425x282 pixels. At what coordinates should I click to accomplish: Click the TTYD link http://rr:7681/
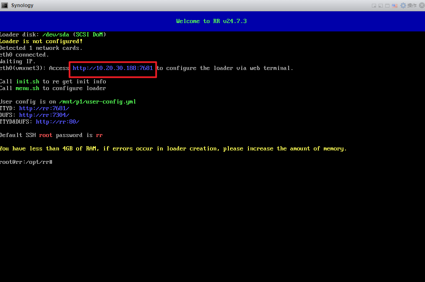pos(44,108)
